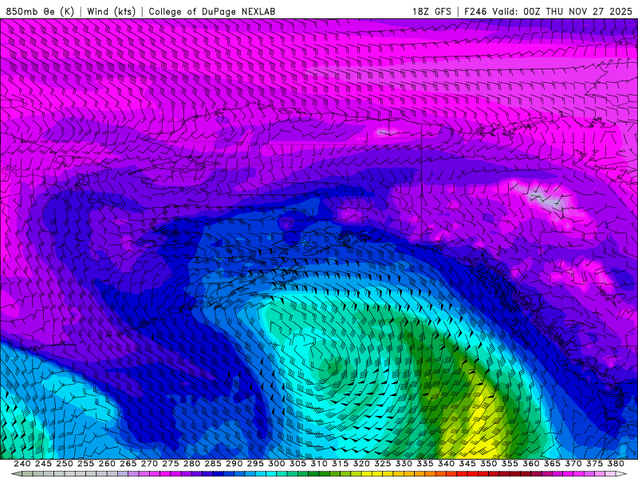The image size is (638, 478).
Task: Choose the 330 scale value
Action: [x=404, y=464]
